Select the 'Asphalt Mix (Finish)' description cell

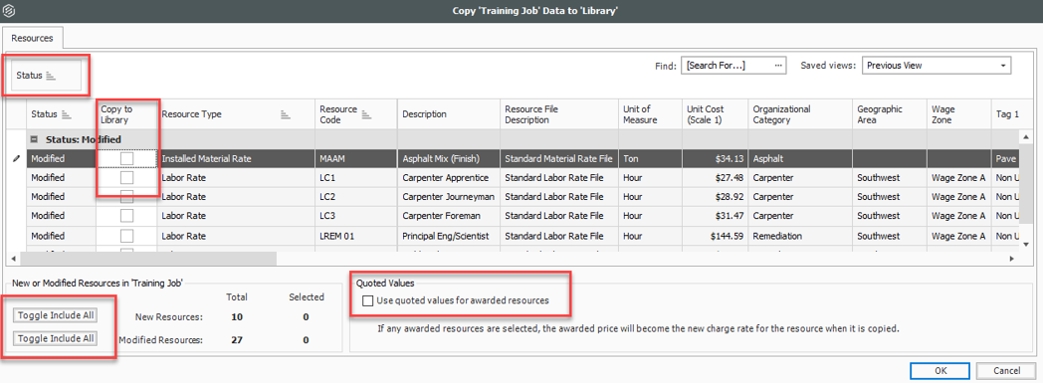448,159
